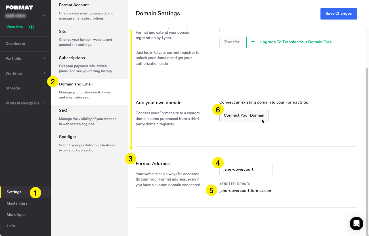The height and width of the screenshot is (236, 369).
Task: Click the eye icon beside View Site
Action: pyautogui.click(x=32, y=27)
